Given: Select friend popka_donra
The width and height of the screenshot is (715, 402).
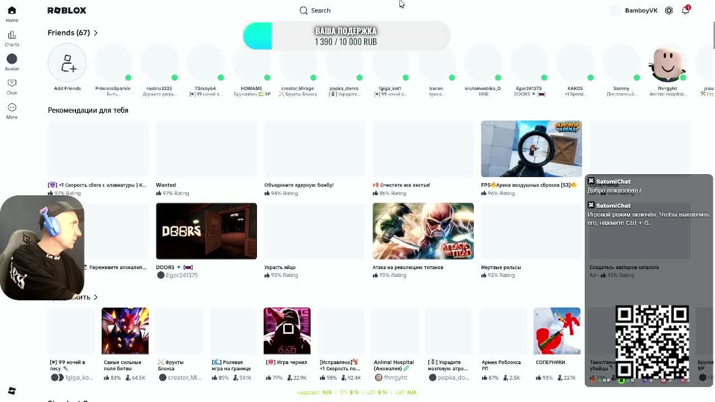Looking at the screenshot, I should point(344,63).
